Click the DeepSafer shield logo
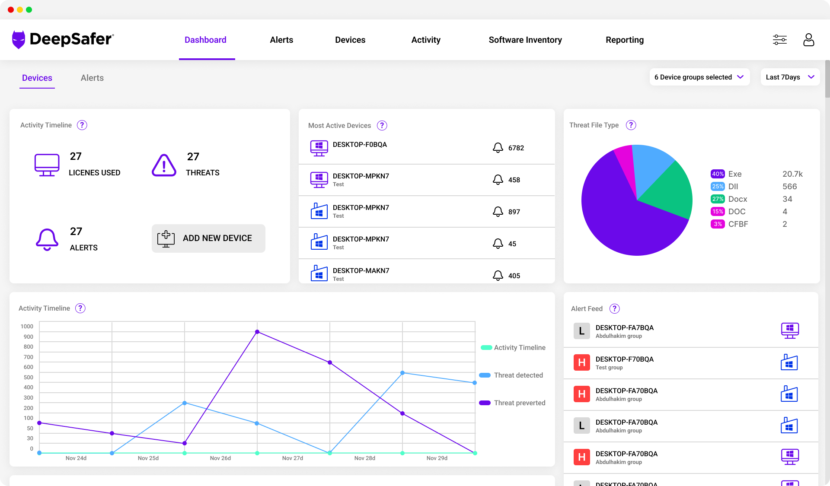Viewport: 830px width, 486px height. coord(19,40)
